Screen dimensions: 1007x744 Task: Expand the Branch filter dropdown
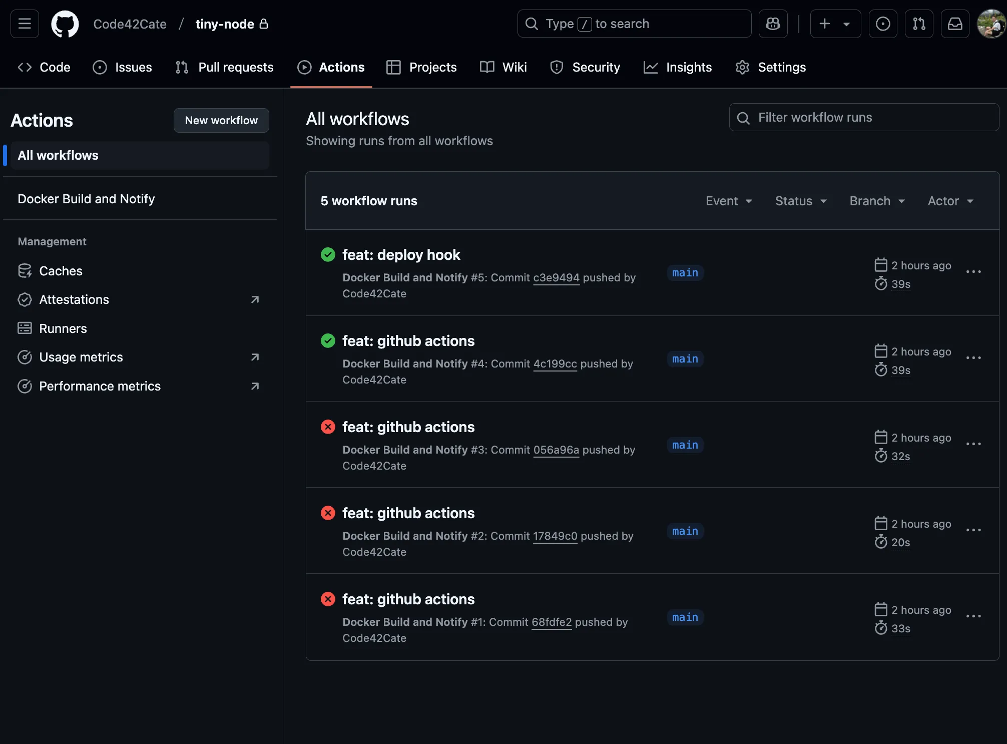tap(877, 201)
